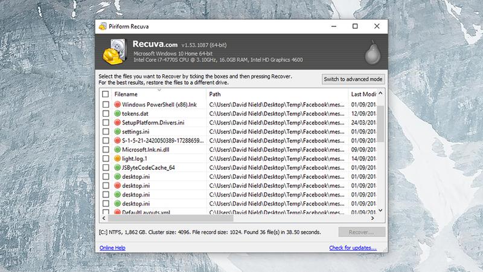The height and width of the screenshot is (272, 483).
Task: Click the Recover... button
Action: coord(361,232)
